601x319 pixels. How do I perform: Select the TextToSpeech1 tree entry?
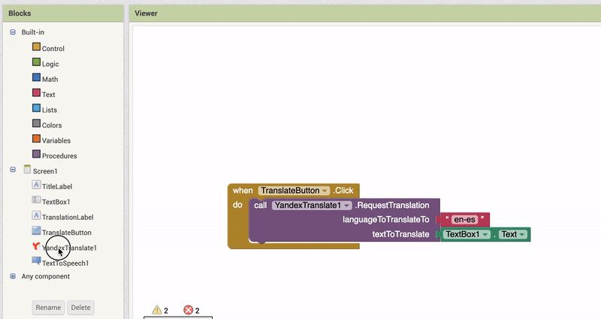pos(65,263)
